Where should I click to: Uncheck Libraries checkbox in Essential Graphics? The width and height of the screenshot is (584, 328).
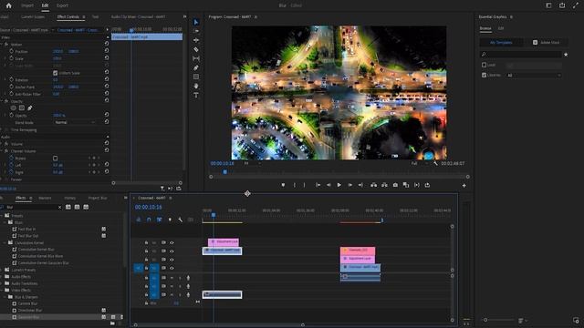pos(484,75)
